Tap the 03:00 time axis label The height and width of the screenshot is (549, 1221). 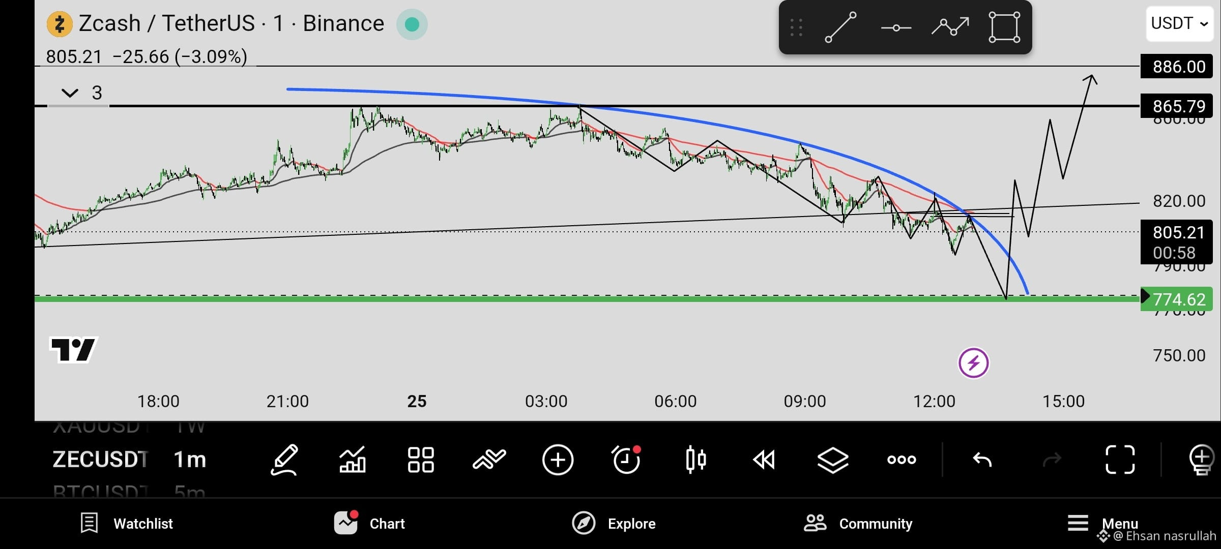pyautogui.click(x=546, y=401)
